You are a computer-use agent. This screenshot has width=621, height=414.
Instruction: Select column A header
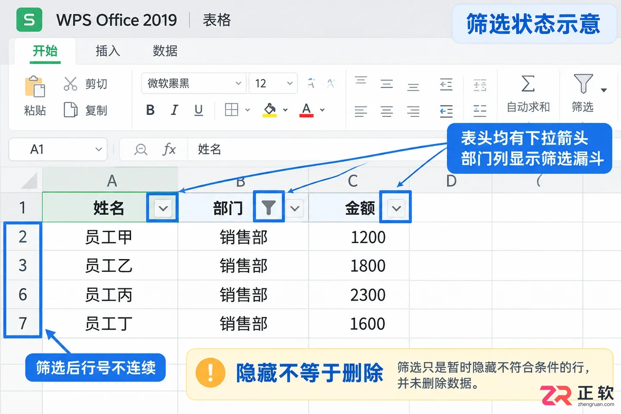(x=110, y=180)
